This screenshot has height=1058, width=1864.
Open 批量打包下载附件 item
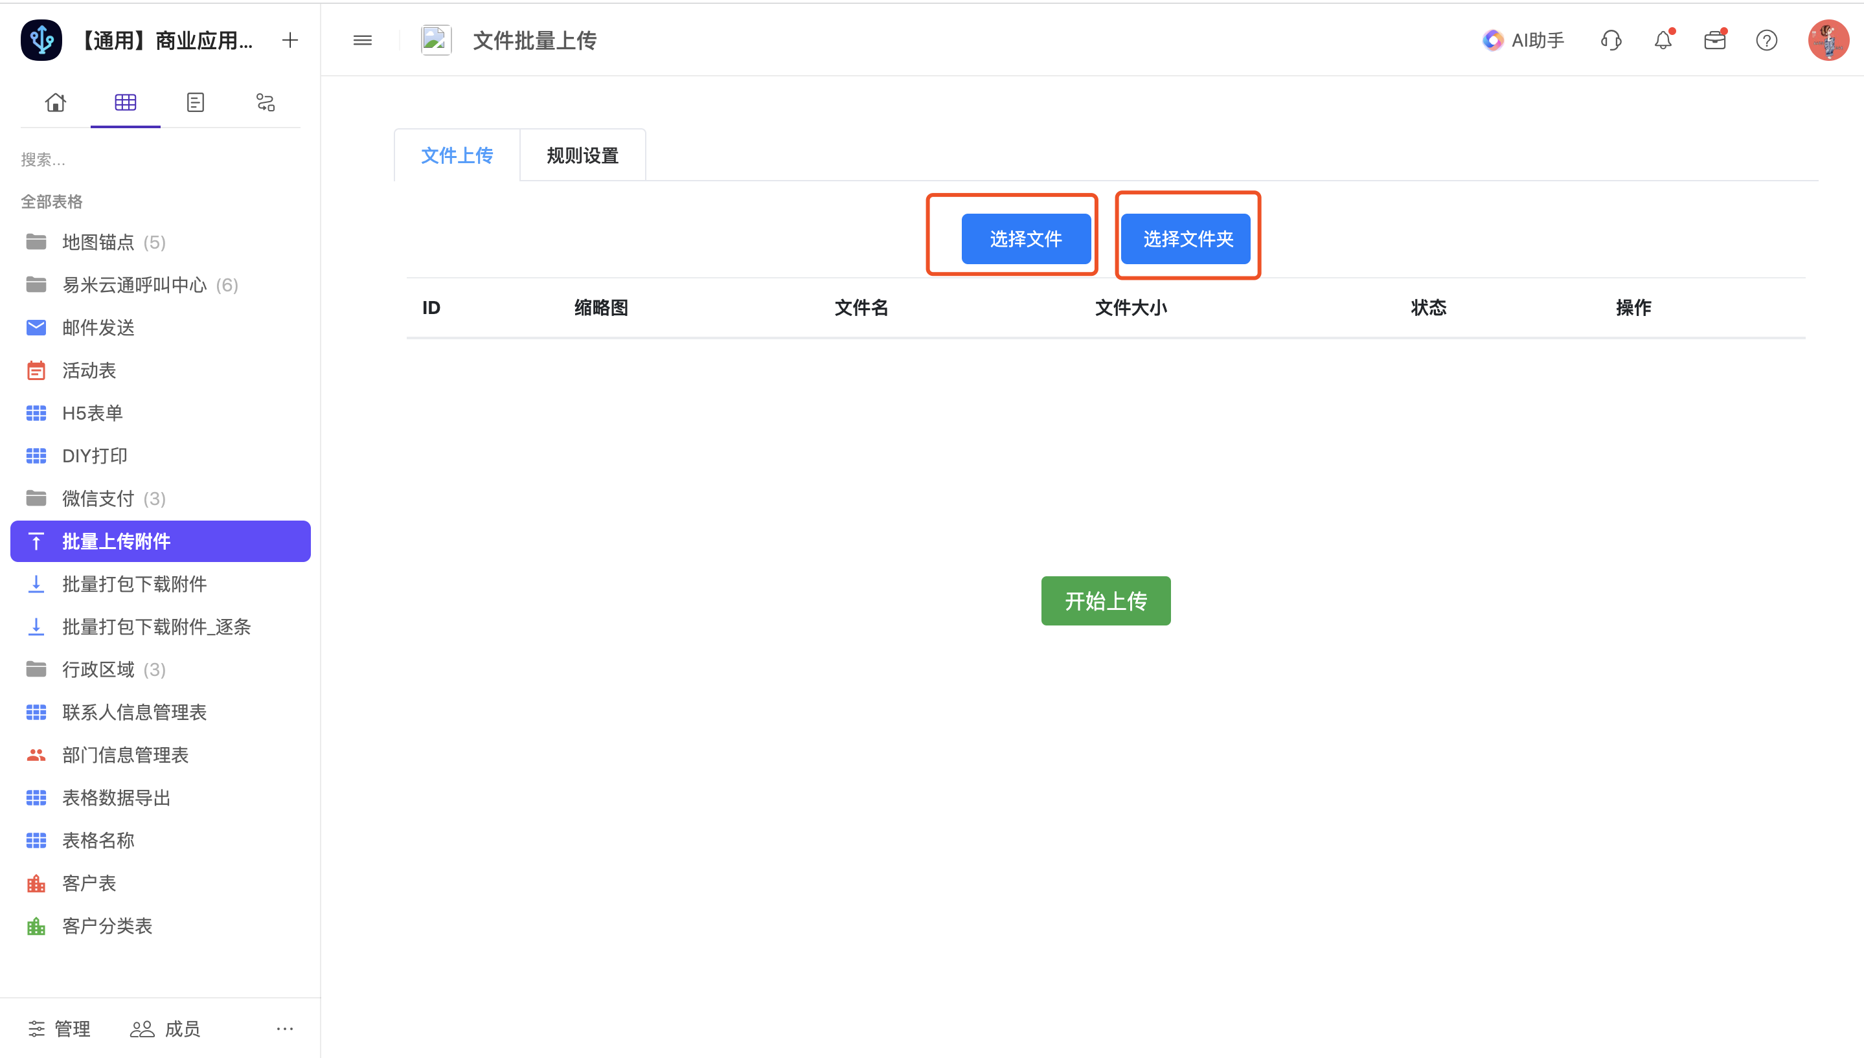161,584
